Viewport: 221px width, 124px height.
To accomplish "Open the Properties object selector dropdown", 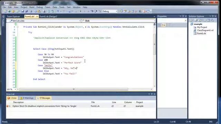I will (185, 21).
